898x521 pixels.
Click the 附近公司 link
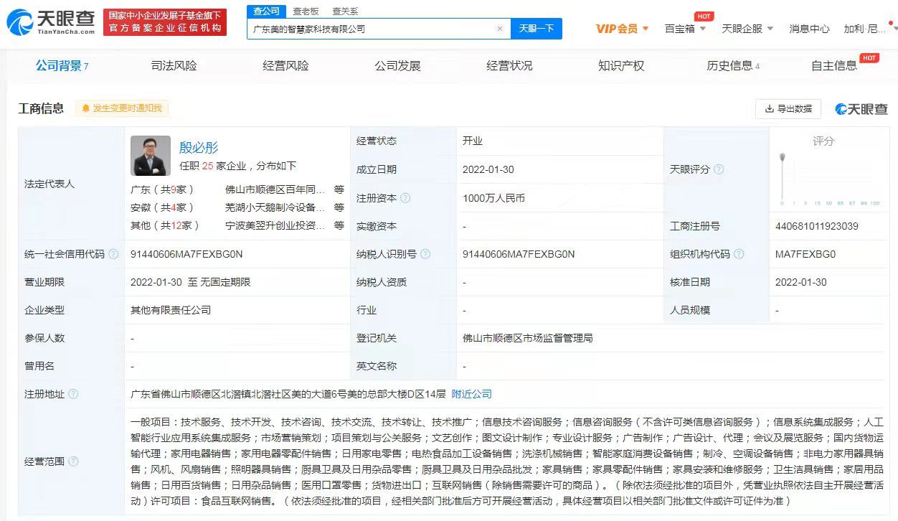pyautogui.click(x=471, y=394)
